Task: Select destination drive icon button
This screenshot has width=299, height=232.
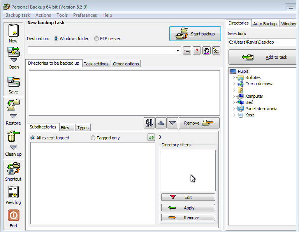Action: (x=187, y=51)
